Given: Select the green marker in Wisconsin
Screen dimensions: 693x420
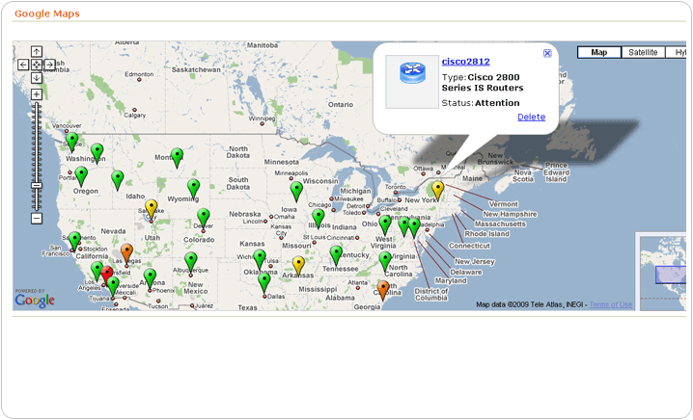Looking at the screenshot, I should [296, 192].
